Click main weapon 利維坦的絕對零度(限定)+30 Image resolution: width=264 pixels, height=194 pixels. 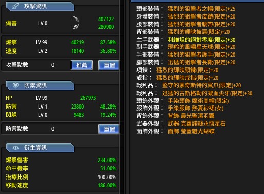click(201, 40)
